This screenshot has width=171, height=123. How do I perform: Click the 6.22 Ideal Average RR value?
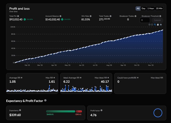67,81
